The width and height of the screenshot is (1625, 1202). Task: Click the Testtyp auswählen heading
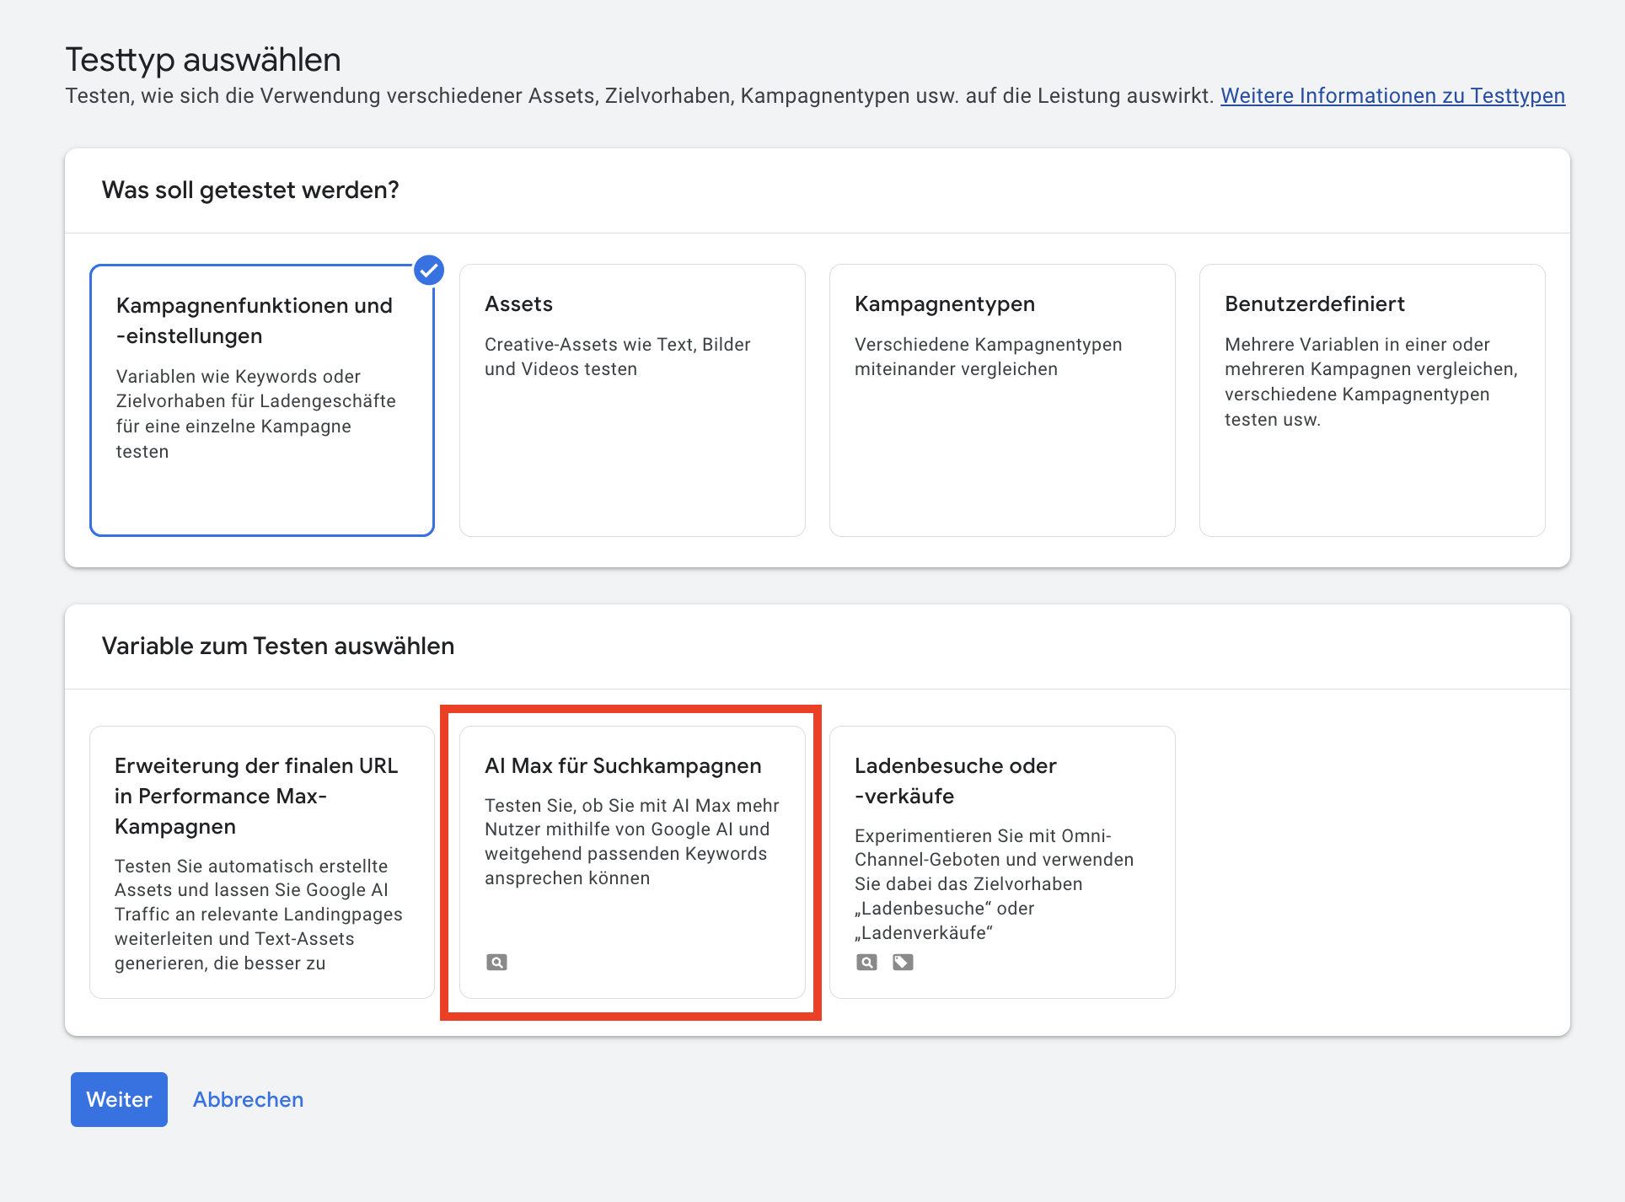tap(203, 60)
